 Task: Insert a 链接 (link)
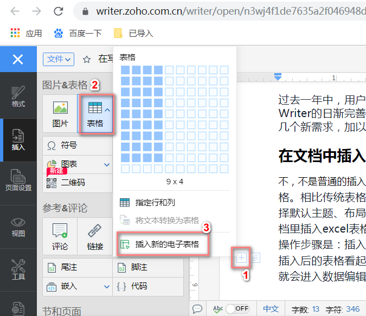(95, 236)
